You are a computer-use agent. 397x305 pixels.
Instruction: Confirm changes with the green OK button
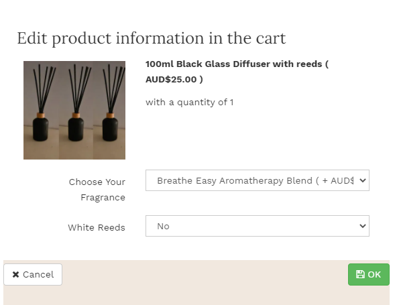[x=369, y=274]
